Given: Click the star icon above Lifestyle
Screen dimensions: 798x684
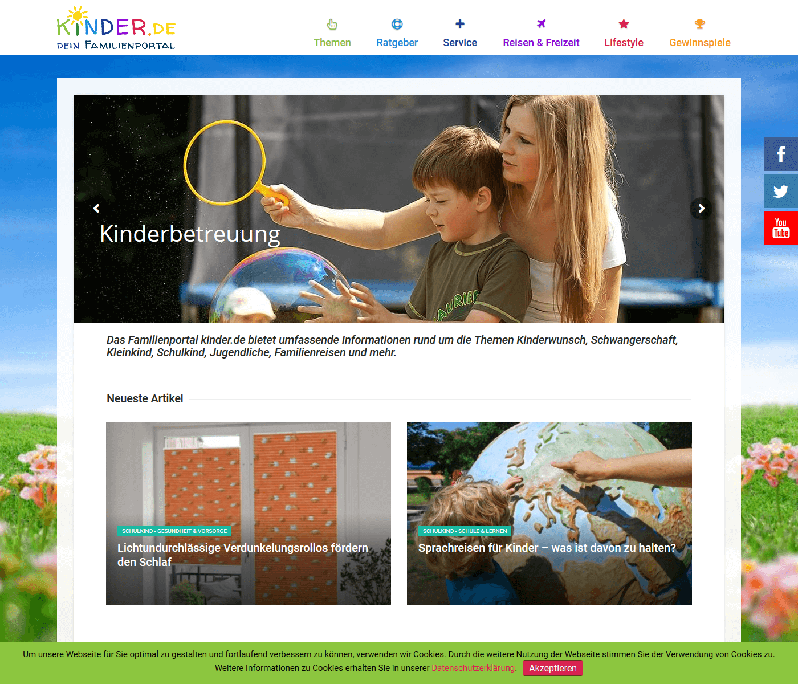Looking at the screenshot, I should tap(624, 24).
